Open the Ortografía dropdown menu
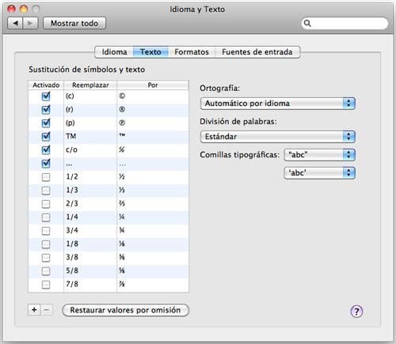 [277, 104]
